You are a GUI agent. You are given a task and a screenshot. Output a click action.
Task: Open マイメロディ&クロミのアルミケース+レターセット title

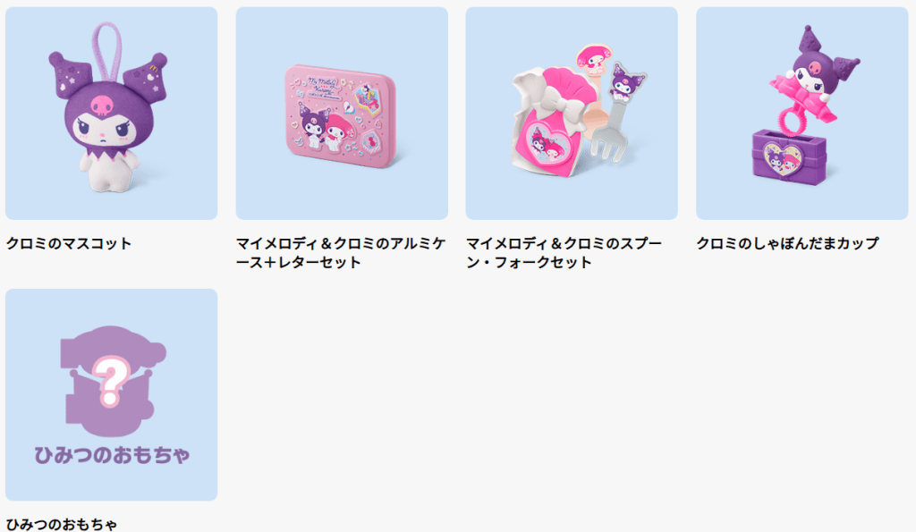click(x=341, y=252)
